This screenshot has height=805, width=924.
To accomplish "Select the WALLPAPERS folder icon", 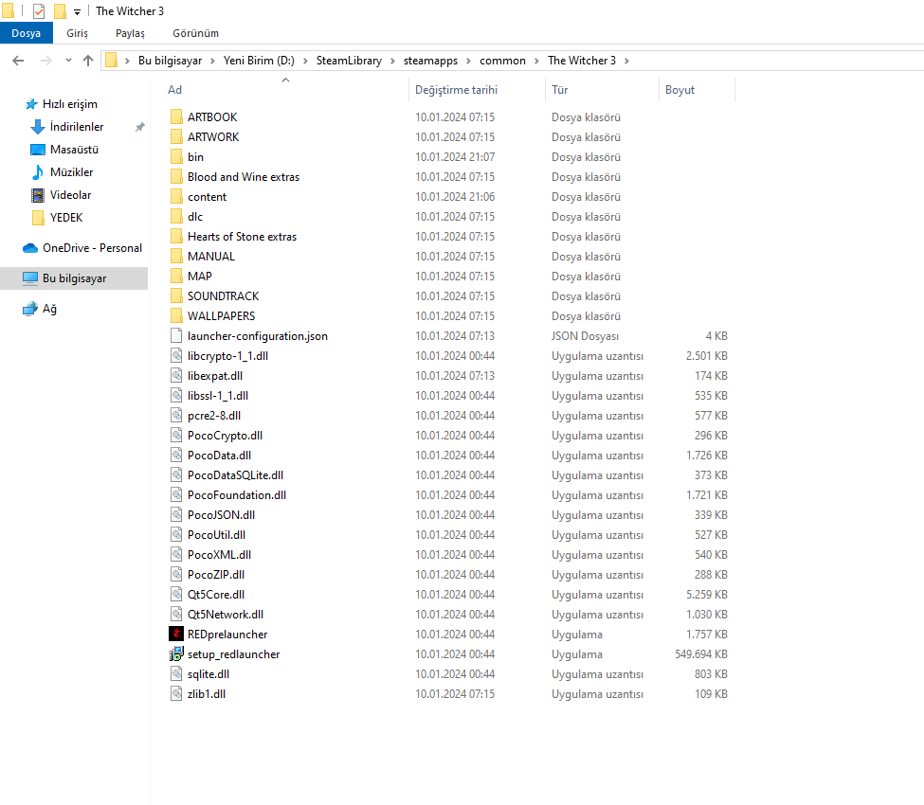I will (176, 316).
